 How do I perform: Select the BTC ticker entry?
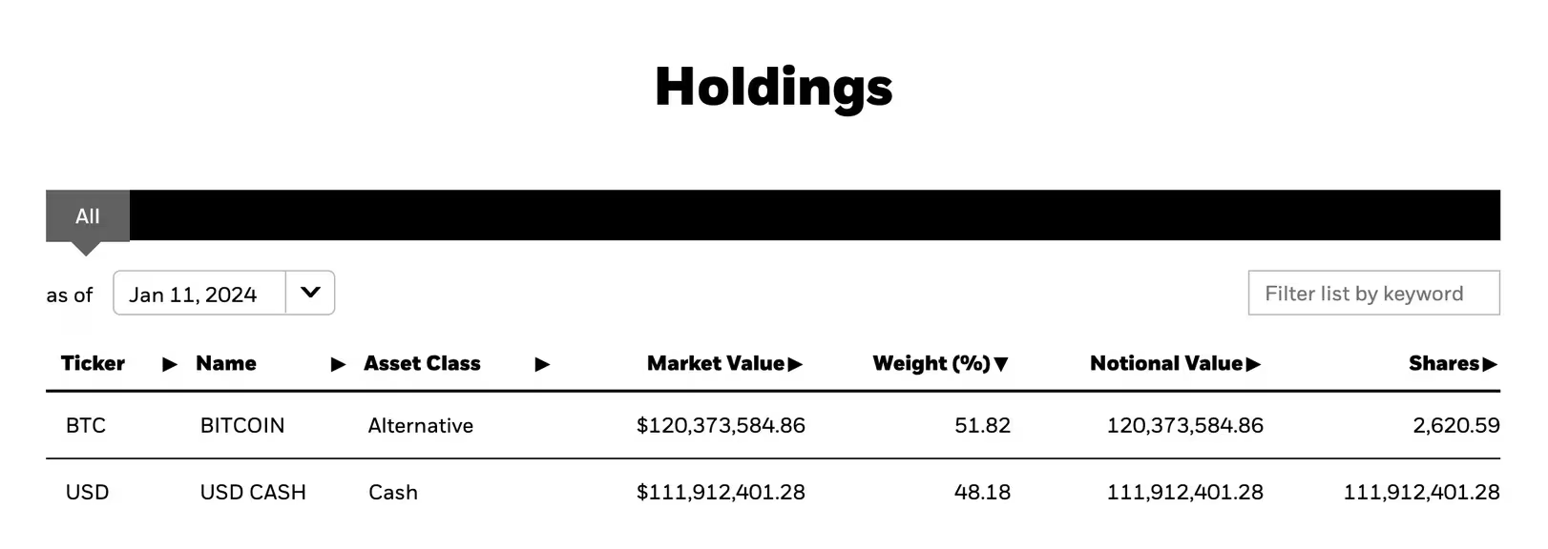coord(85,425)
